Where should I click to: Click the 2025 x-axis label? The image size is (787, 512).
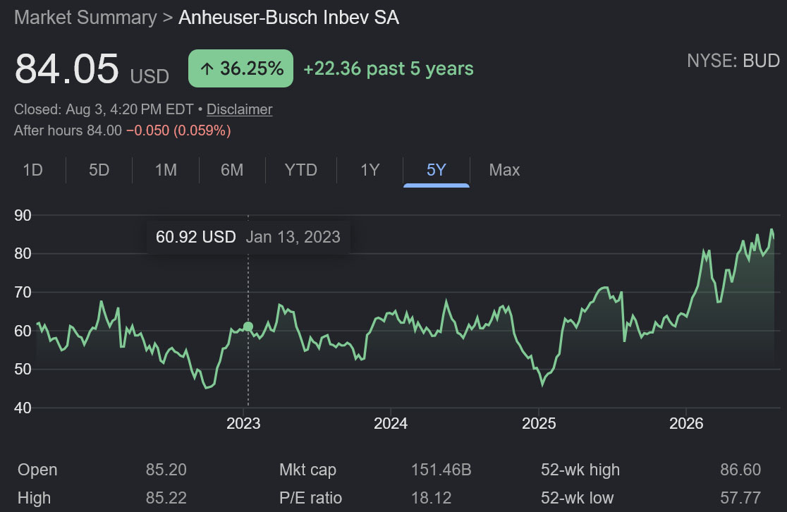pyautogui.click(x=539, y=424)
